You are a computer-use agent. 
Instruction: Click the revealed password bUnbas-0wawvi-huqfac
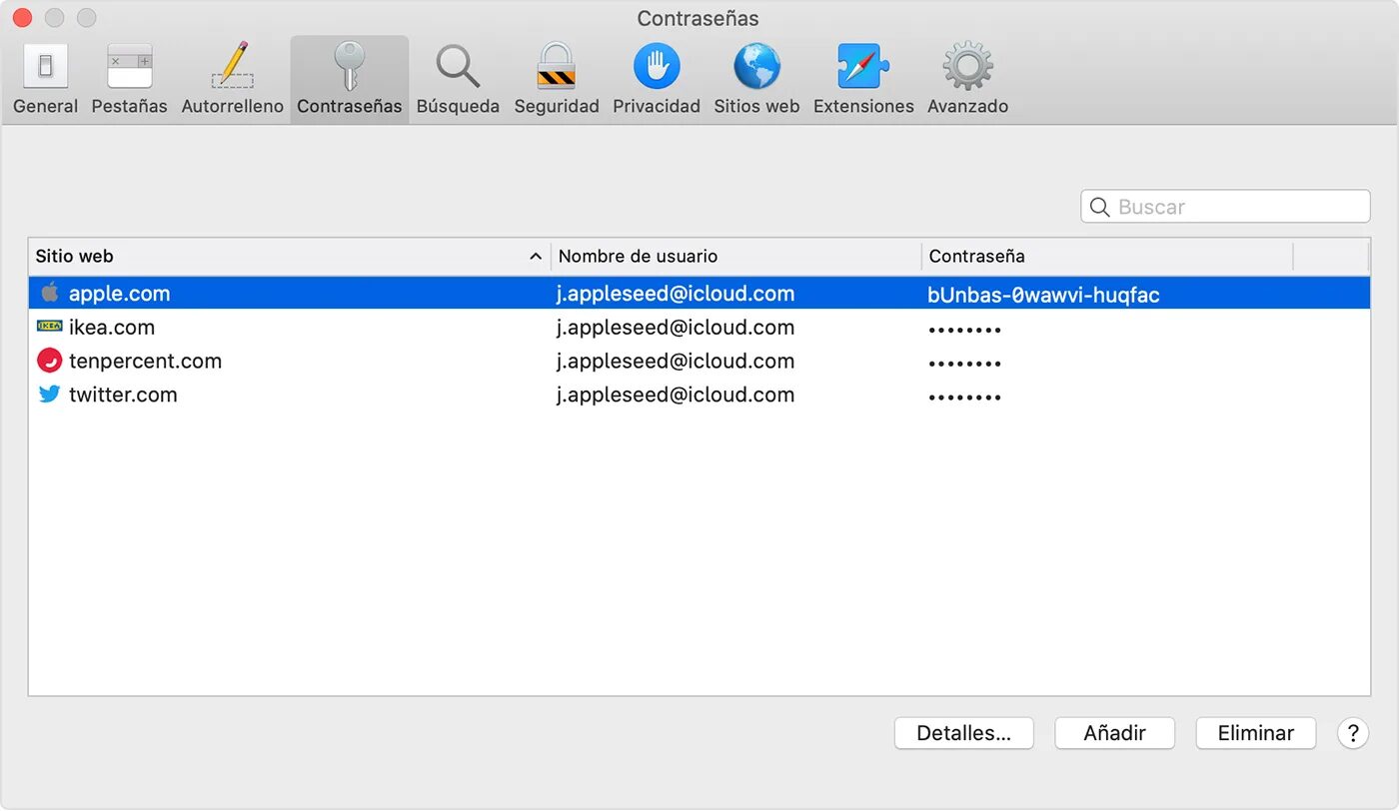click(x=1043, y=295)
